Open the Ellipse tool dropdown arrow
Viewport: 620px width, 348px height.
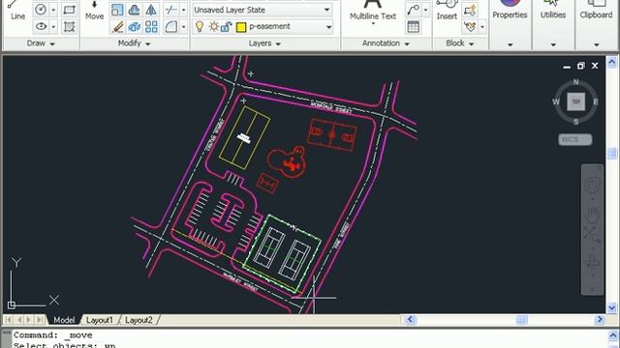coord(53,26)
